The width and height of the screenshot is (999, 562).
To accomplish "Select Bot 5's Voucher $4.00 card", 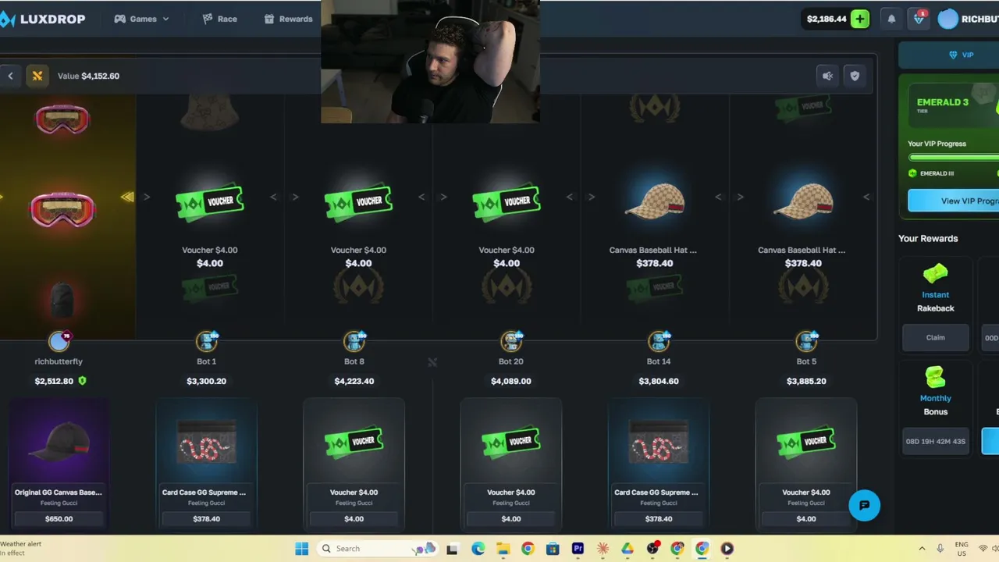I will click(x=806, y=464).
